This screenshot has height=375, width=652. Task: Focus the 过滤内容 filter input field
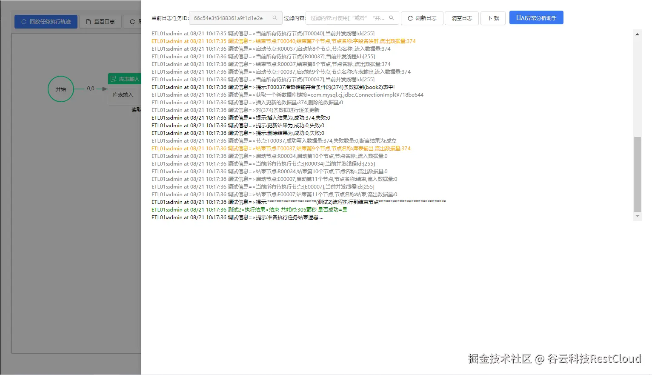point(352,18)
